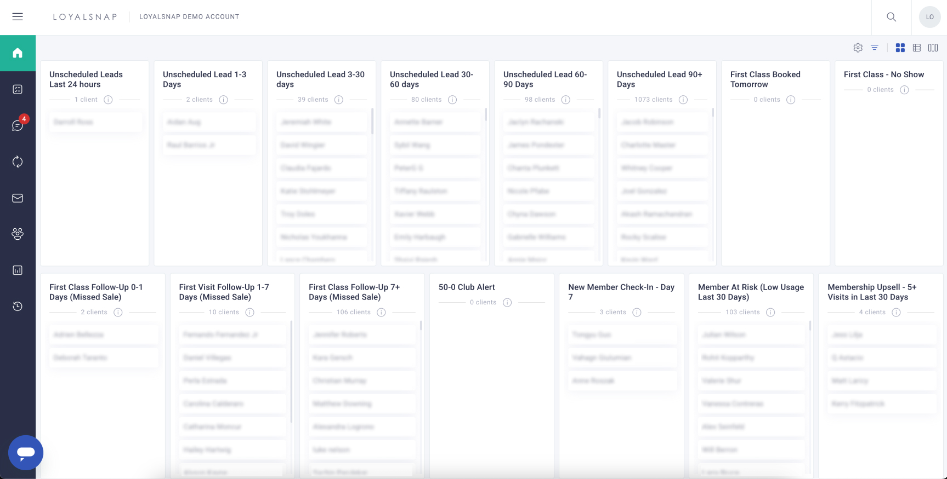The image size is (947, 479).
Task: Open the tasks checklist sidebar icon
Action: click(18, 89)
